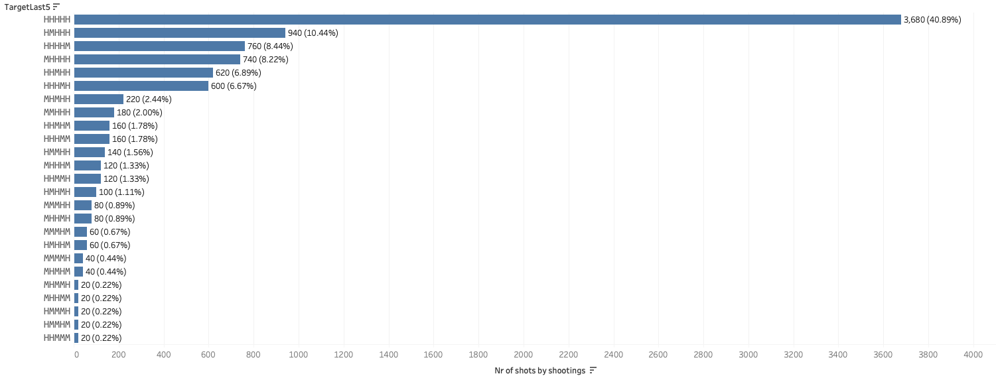Click the 220 (2.44%) value label
This screenshot has height=384, width=996.
click(x=149, y=99)
